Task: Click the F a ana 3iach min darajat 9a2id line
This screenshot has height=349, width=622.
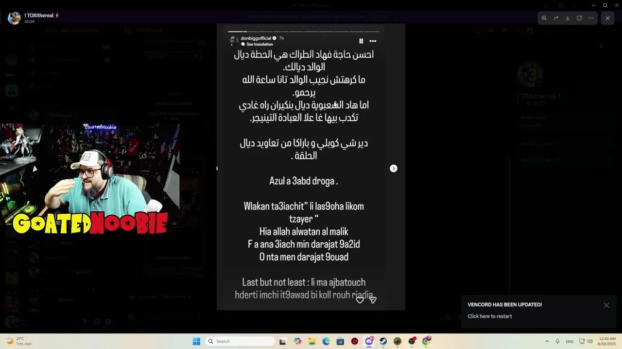Action: (x=304, y=244)
